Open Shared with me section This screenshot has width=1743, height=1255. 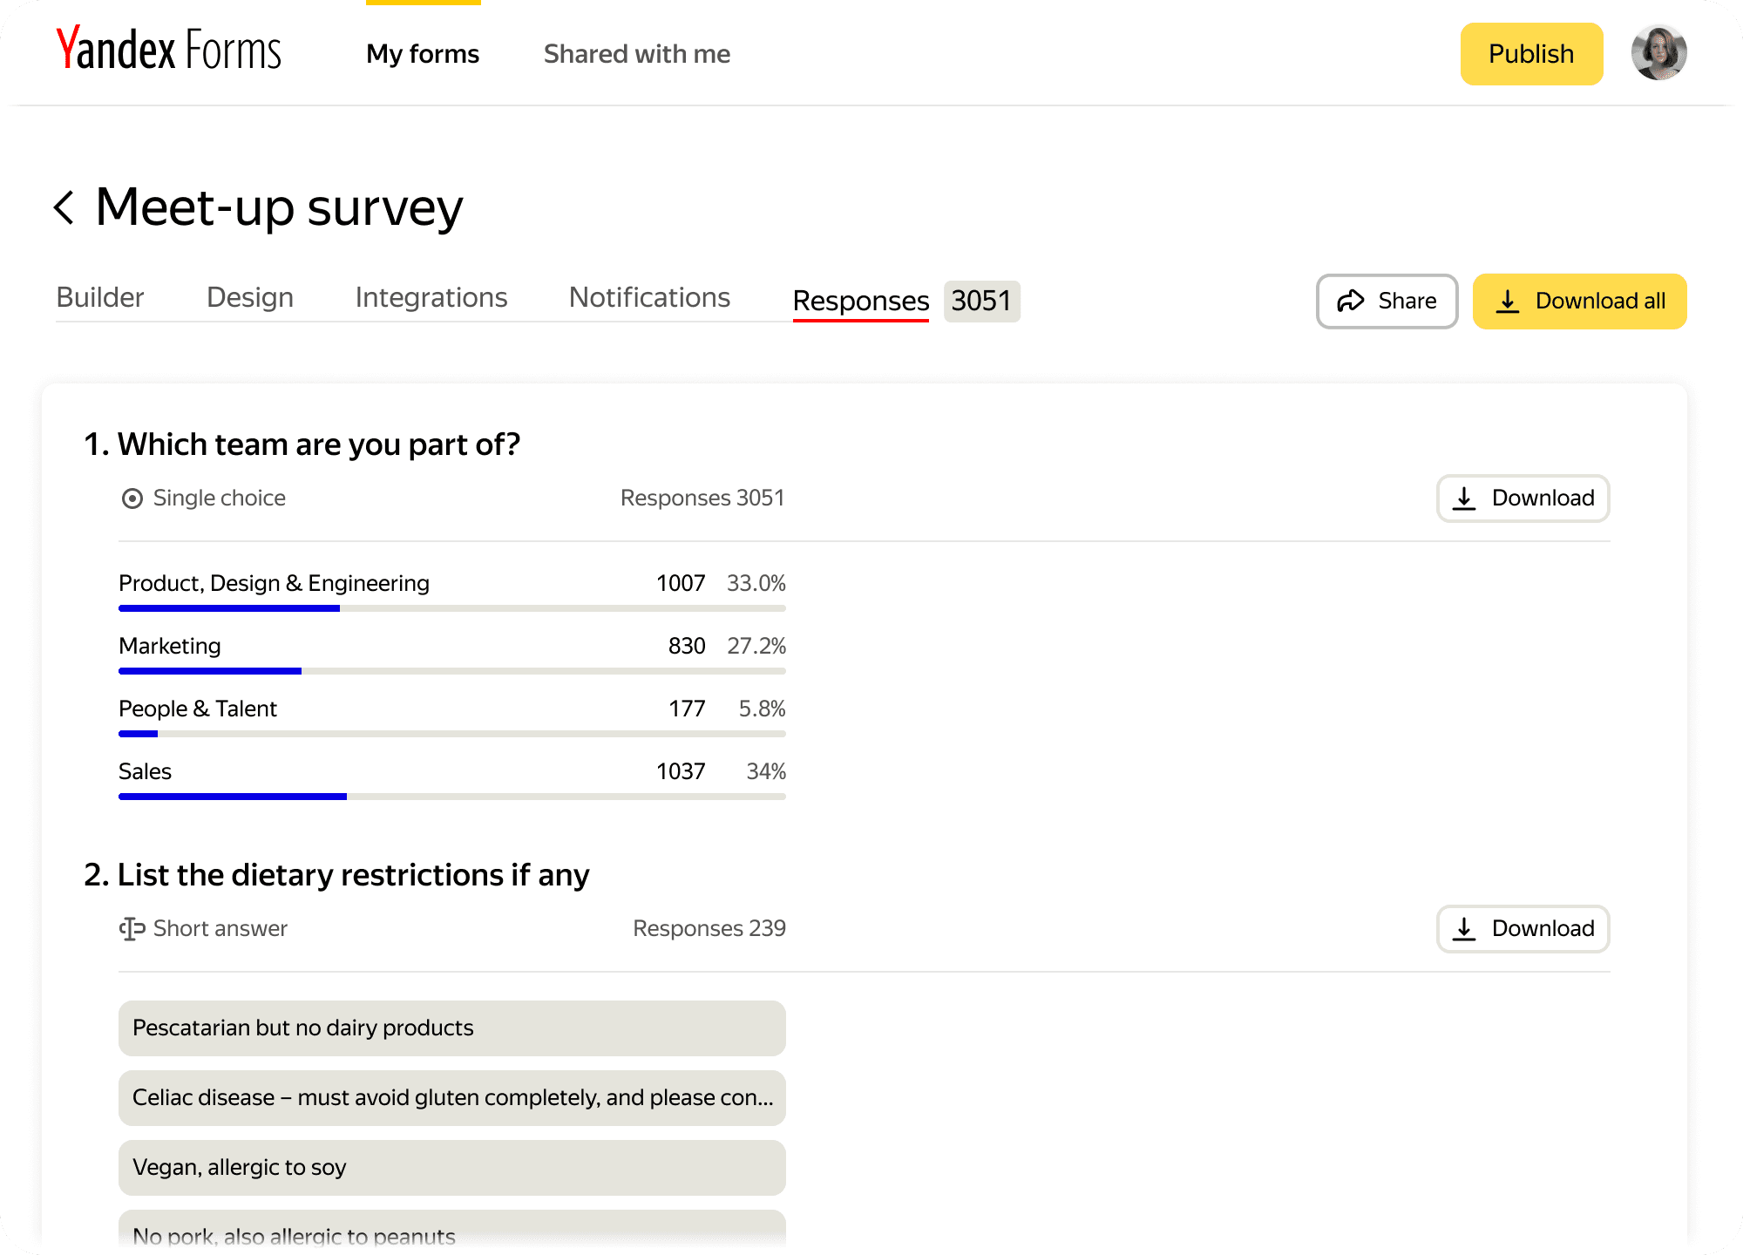[637, 54]
